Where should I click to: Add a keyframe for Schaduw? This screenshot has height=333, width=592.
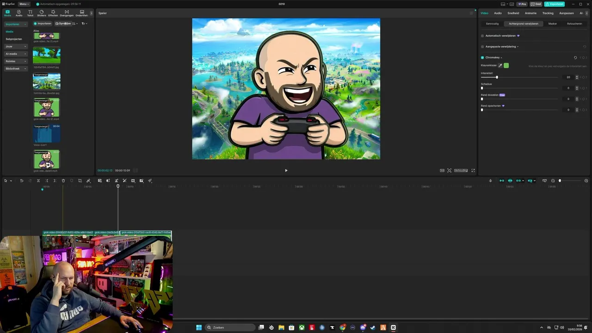click(x=585, y=88)
